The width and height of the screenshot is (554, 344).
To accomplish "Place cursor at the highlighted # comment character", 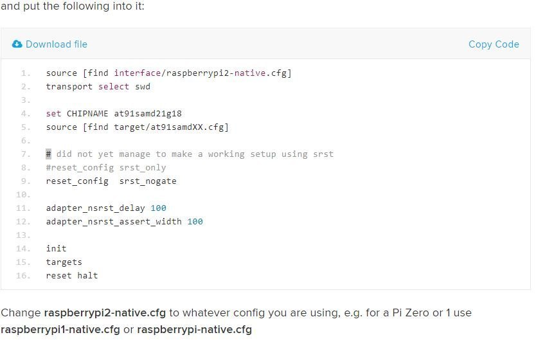I will click(x=48, y=154).
